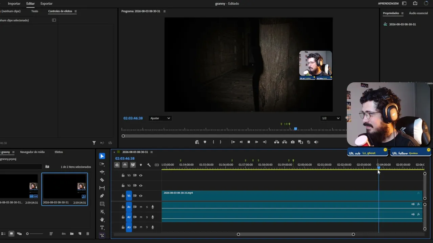Choose the Hand tool
The image size is (433, 243).
pos(102,220)
